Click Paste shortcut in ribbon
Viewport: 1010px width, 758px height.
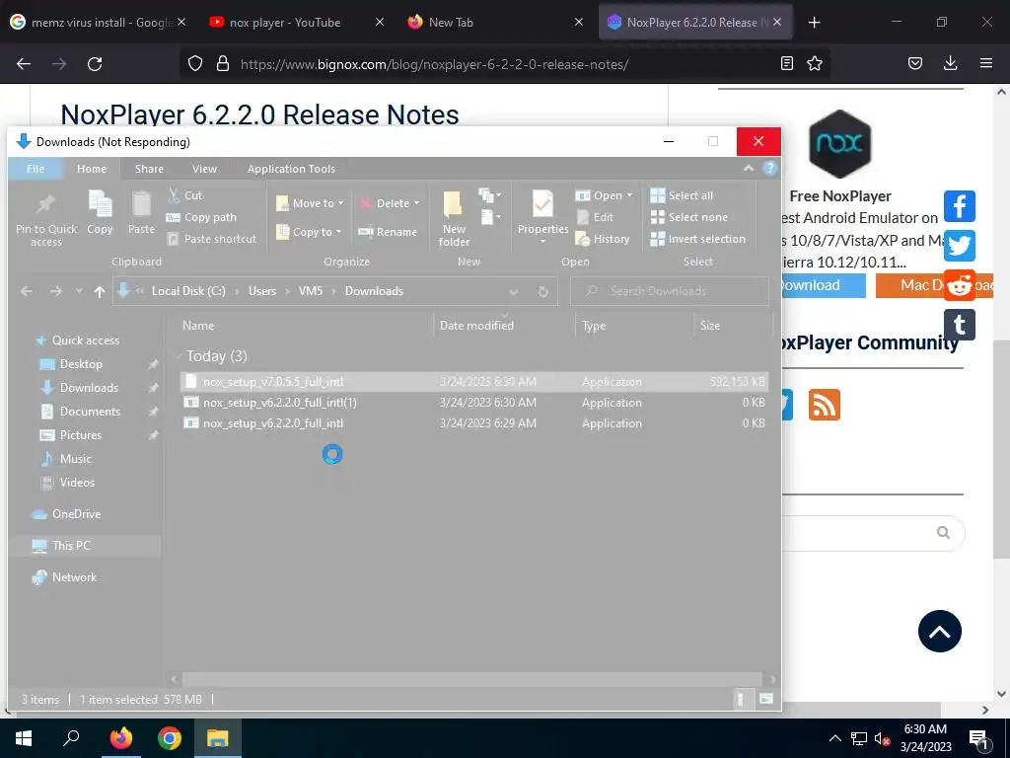point(211,239)
